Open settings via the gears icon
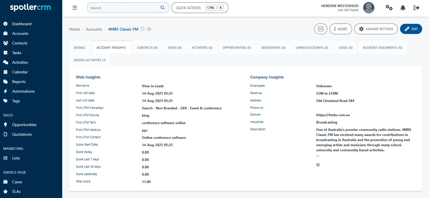Viewport: 429px width, 198px height. pyautogui.click(x=389, y=8)
